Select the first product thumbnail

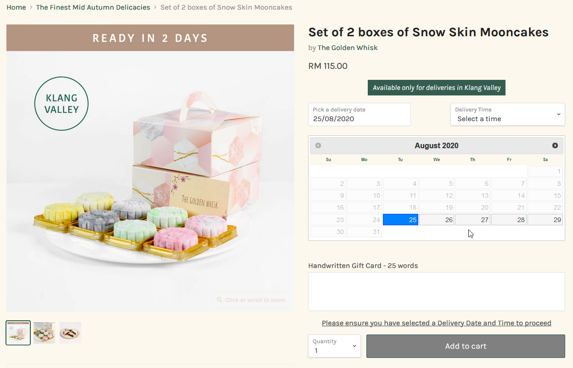18,333
